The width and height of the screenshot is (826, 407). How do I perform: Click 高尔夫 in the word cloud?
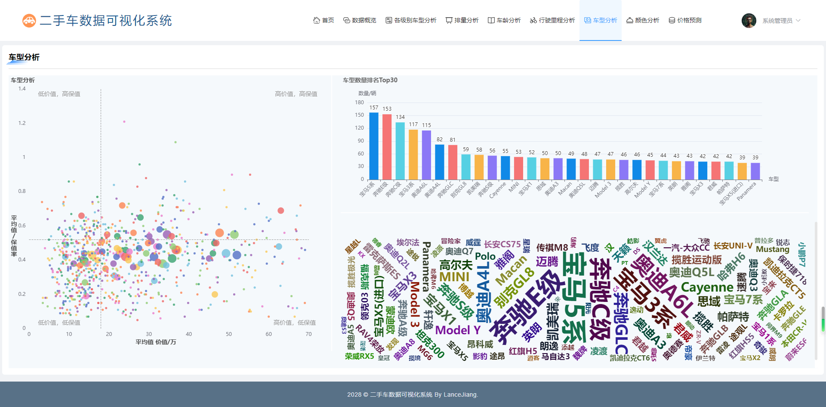[456, 265]
